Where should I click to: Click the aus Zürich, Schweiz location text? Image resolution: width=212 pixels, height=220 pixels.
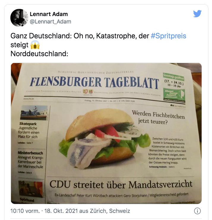[105, 211]
